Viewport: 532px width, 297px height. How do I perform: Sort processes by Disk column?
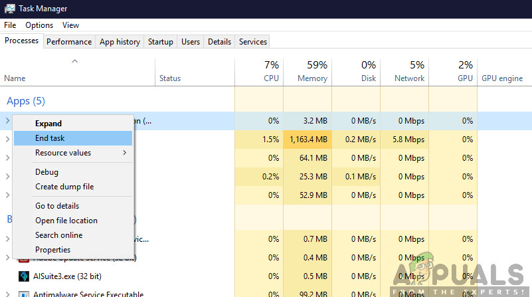[x=356, y=72]
